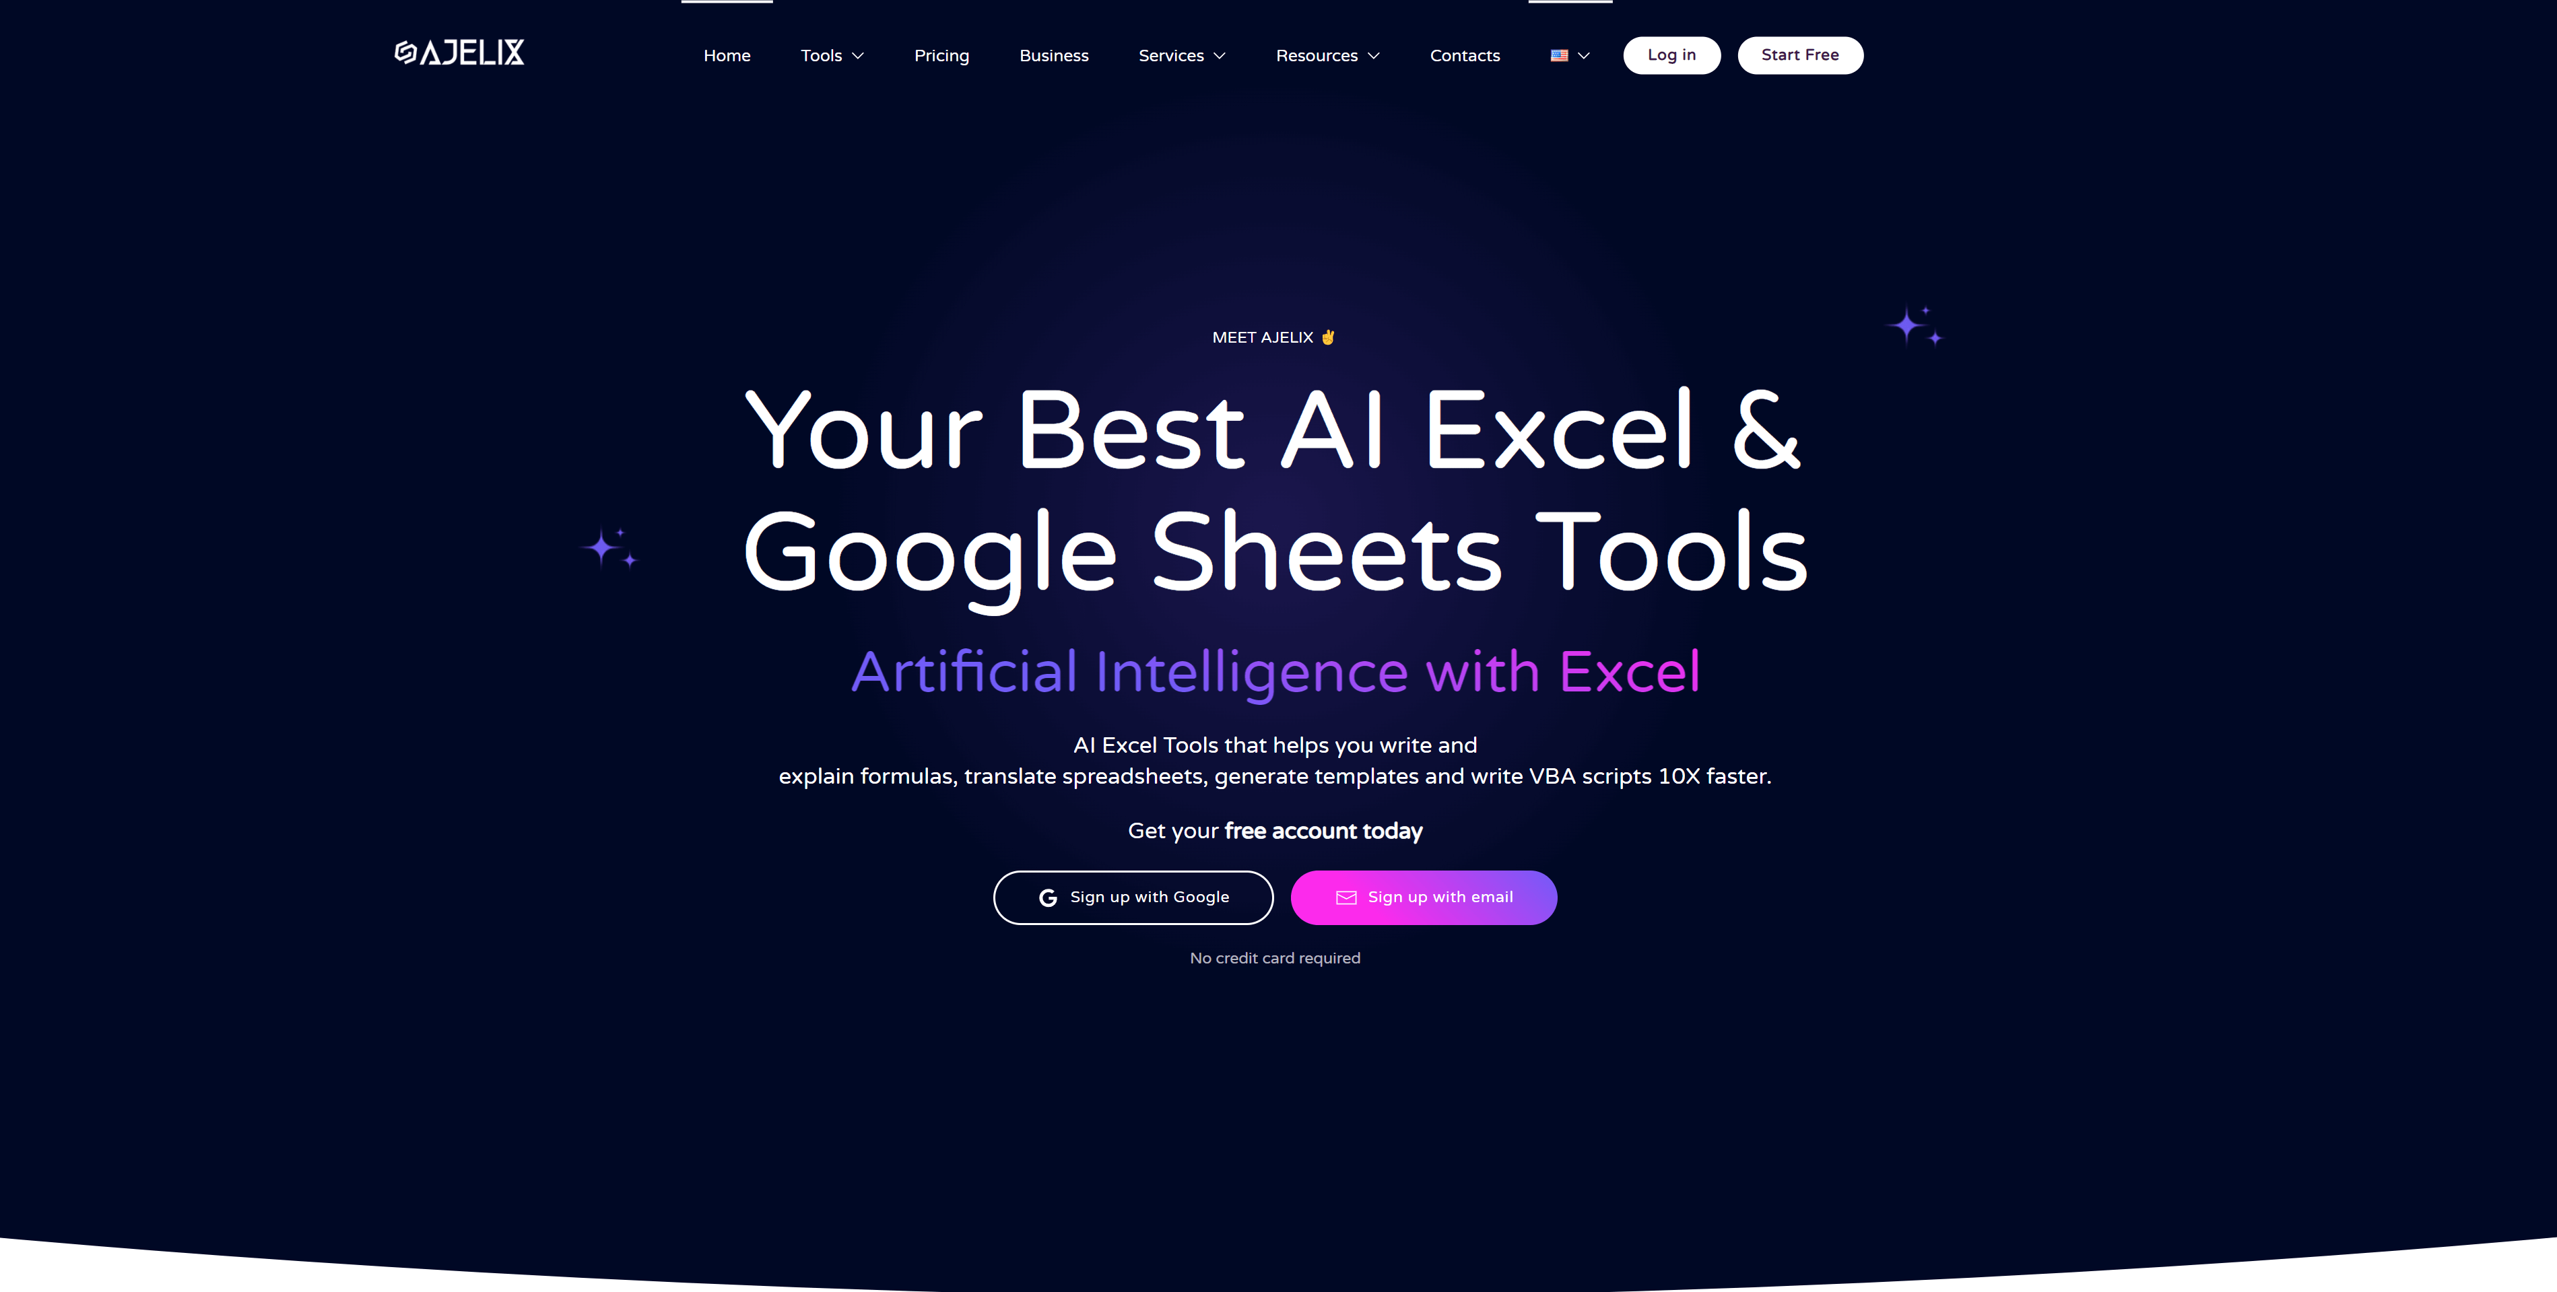Expand the Services navigation dropdown

point(1181,55)
